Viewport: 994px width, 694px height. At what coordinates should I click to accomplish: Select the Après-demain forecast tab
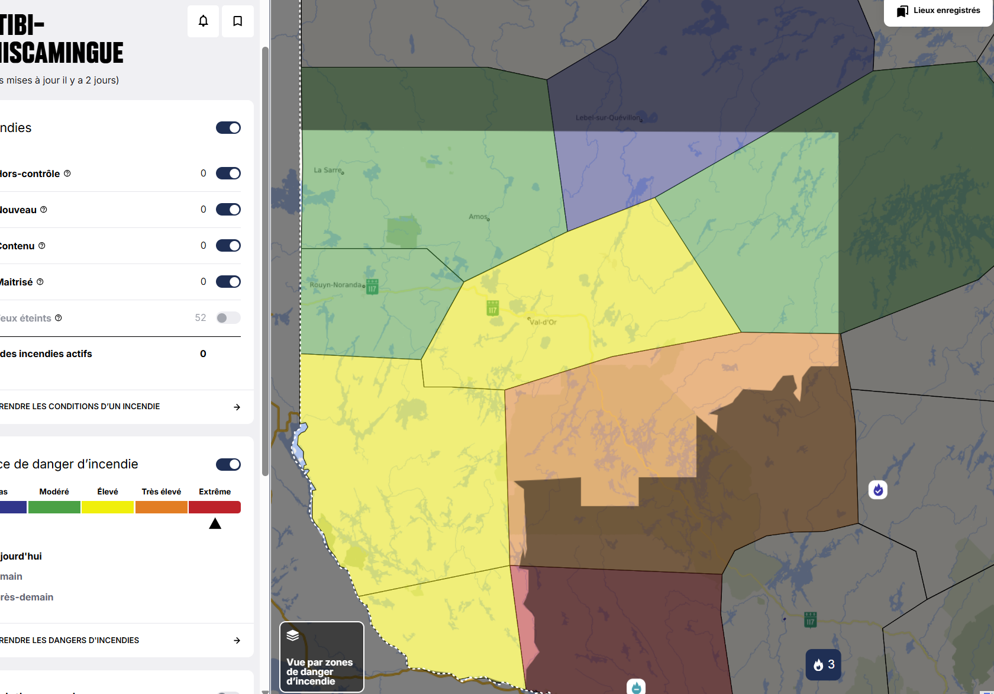tap(27, 597)
